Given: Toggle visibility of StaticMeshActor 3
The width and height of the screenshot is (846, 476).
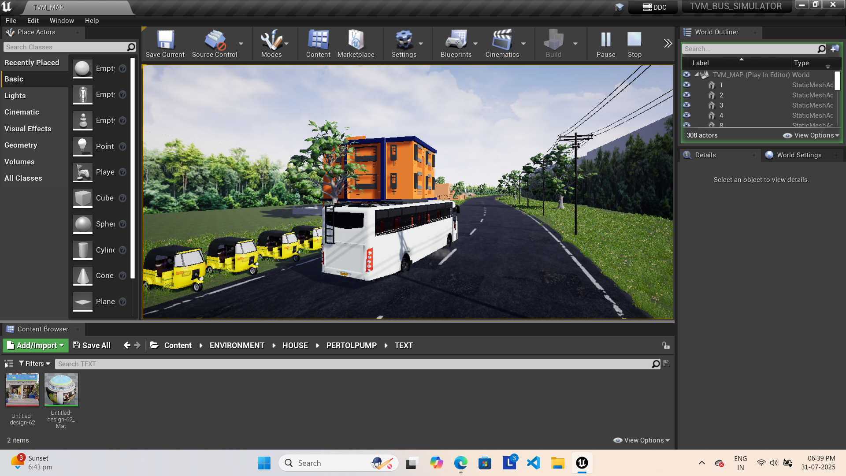Looking at the screenshot, I should click(x=687, y=105).
